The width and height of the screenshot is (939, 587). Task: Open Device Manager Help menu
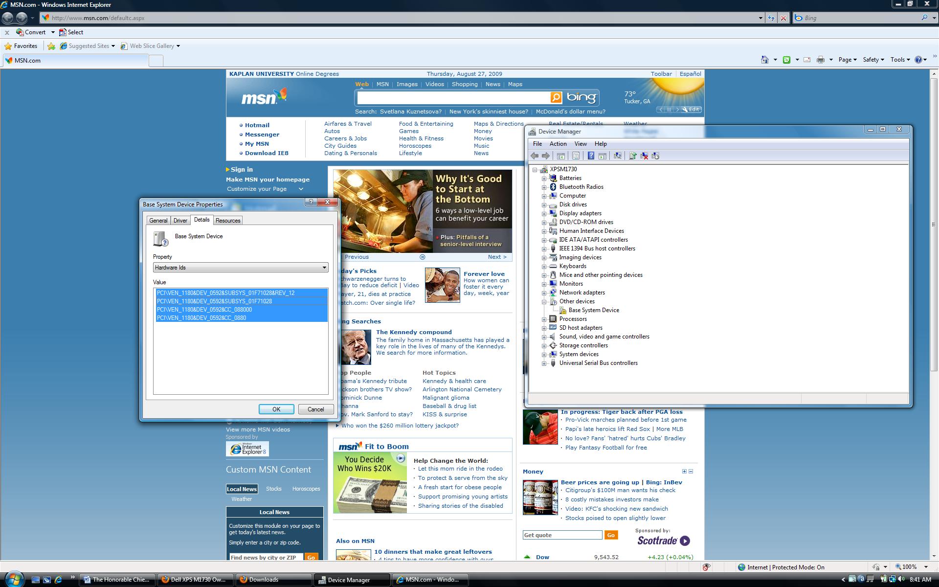click(601, 144)
